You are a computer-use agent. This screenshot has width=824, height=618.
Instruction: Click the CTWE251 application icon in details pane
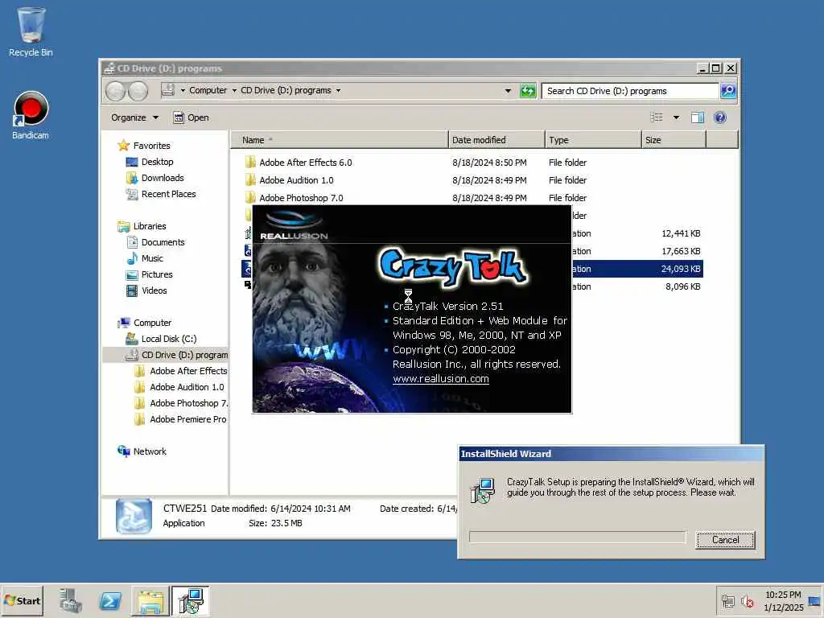click(134, 516)
